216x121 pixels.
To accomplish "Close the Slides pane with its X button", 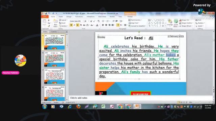I will click(67, 32).
